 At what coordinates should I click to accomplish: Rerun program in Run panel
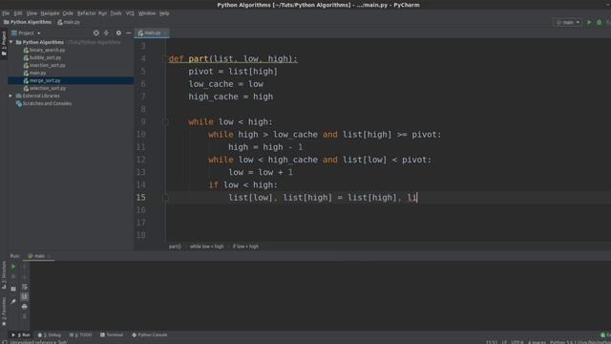coord(13,267)
